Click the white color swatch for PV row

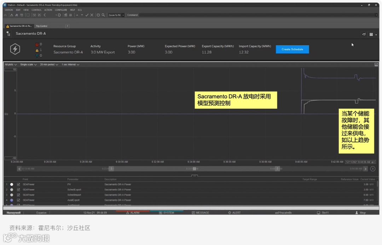pos(12,184)
